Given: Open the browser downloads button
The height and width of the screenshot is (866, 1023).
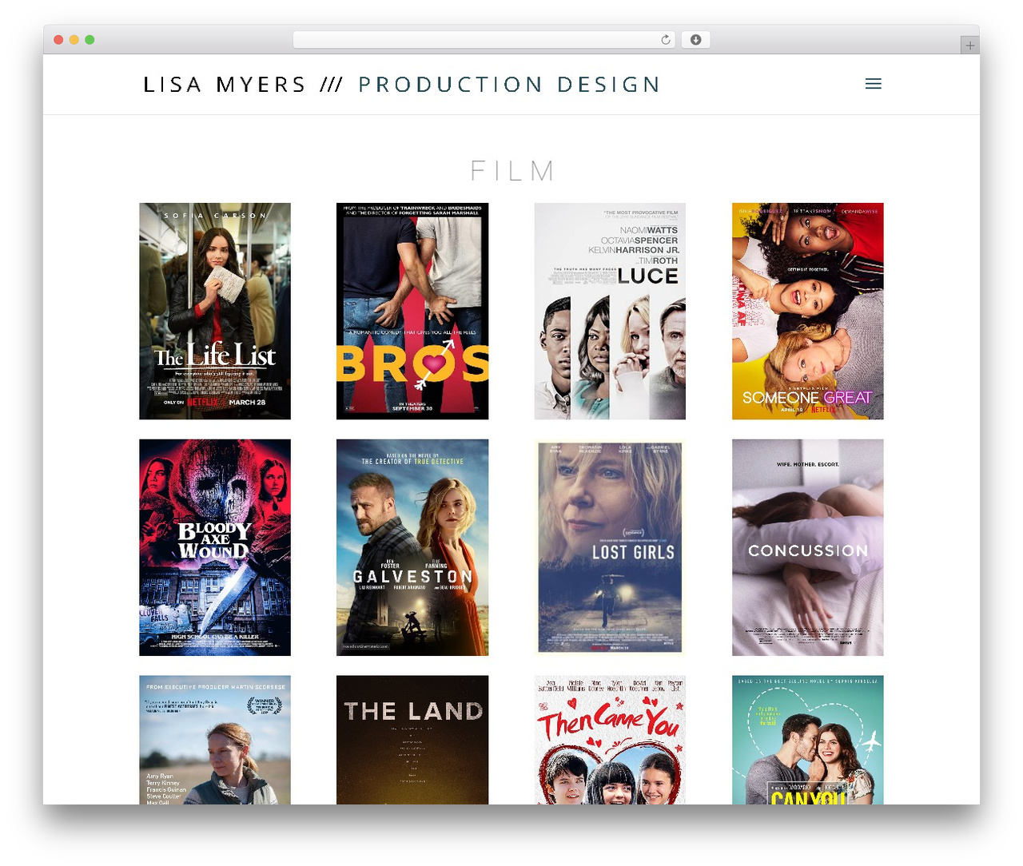Looking at the screenshot, I should coord(695,40).
